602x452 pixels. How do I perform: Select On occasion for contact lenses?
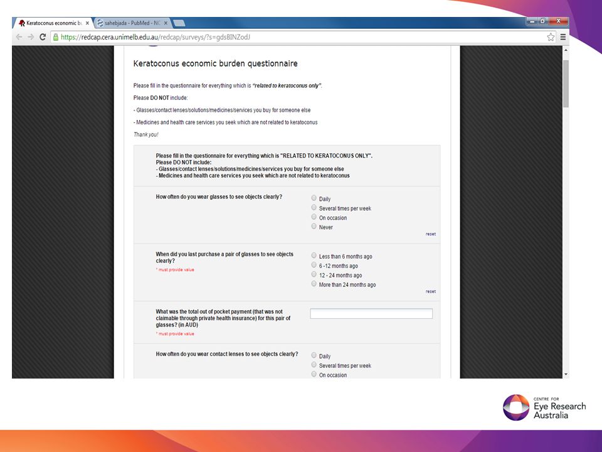pos(314,374)
